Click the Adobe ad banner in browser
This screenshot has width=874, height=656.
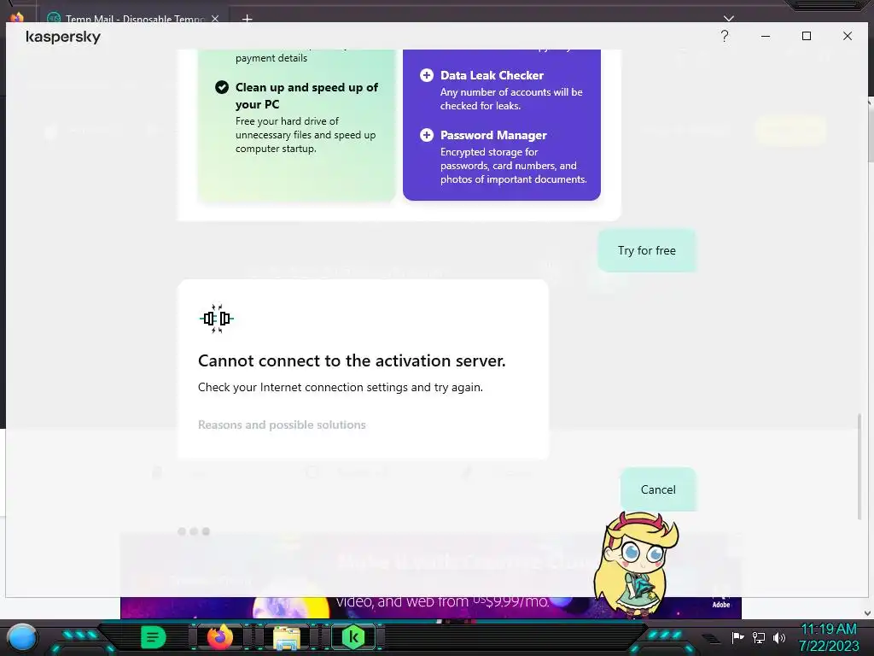click(430, 607)
